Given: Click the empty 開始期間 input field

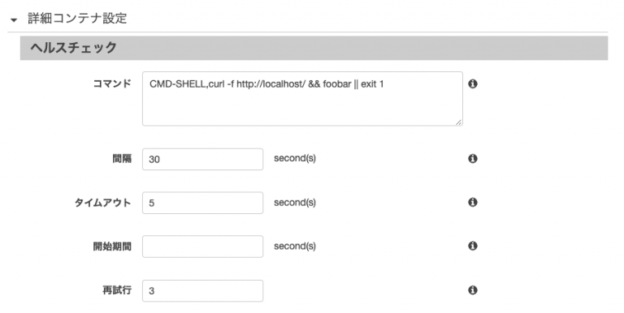Looking at the screenshot, I should tap(202, 247).
